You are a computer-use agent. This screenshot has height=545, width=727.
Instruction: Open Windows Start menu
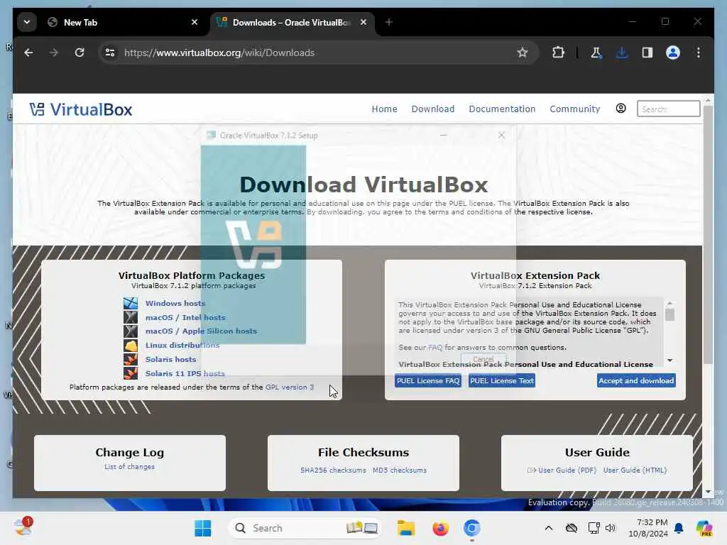tap(202, 528)
